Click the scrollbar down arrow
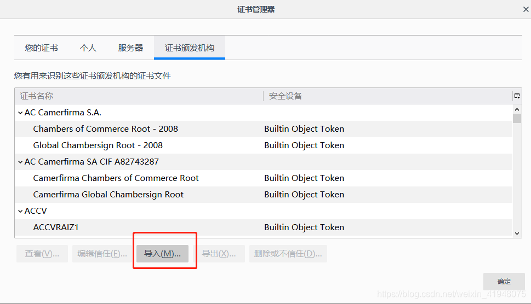 coord(517,233)
